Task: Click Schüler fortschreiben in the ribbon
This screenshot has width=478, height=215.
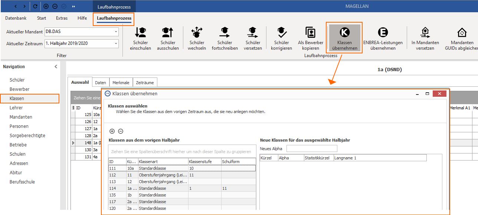Action: pos(225,38)
